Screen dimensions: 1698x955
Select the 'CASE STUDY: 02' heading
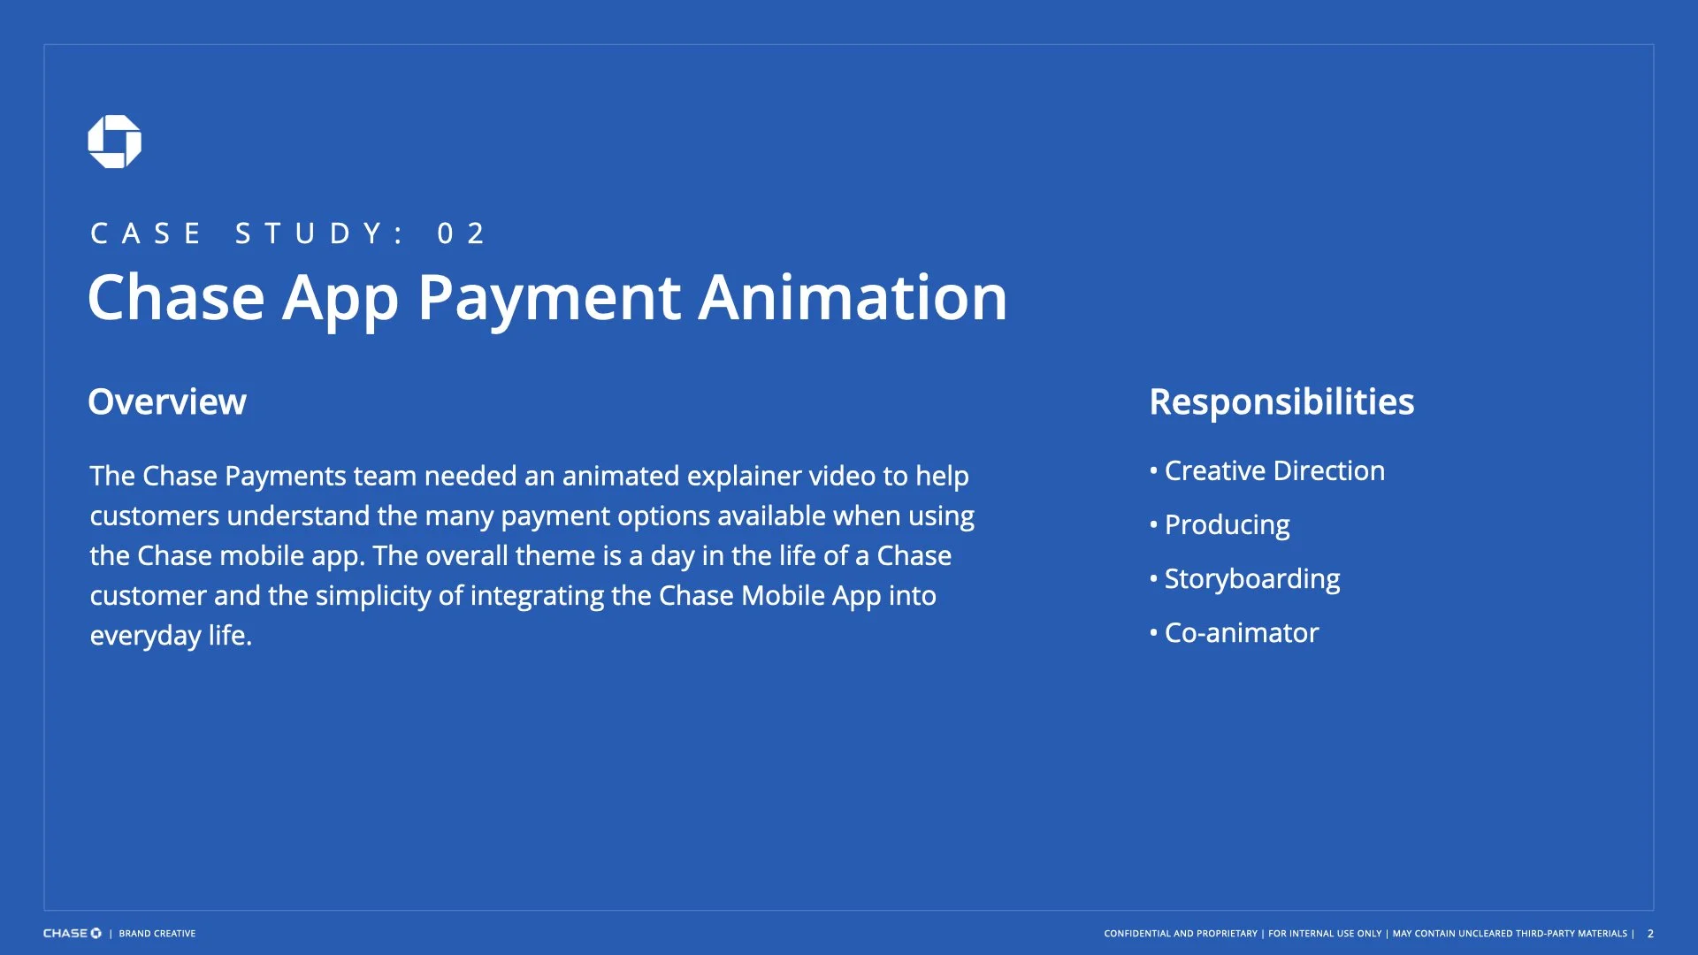(x=287, y=233)
